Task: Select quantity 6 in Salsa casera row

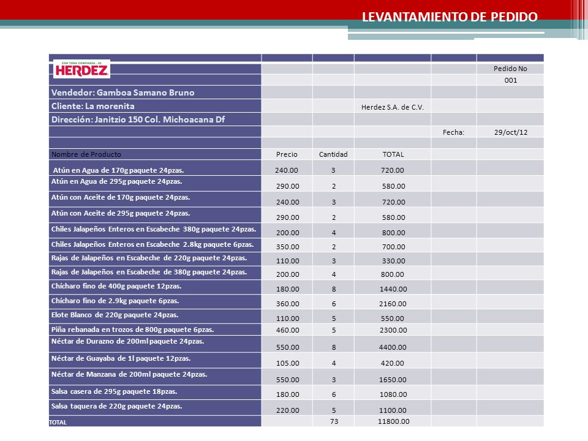Action: click(334, 394)
